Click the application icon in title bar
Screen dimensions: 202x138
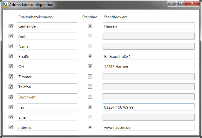click(5, 4)
